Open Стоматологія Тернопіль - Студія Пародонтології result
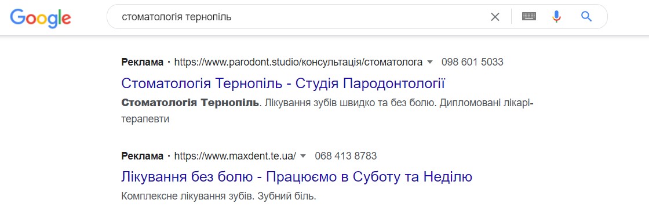The image size is (649, 214). (x=283, y=83)
